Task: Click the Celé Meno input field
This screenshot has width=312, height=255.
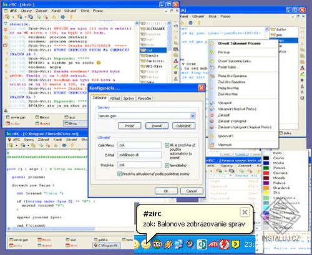Action: tap(139, 145)
